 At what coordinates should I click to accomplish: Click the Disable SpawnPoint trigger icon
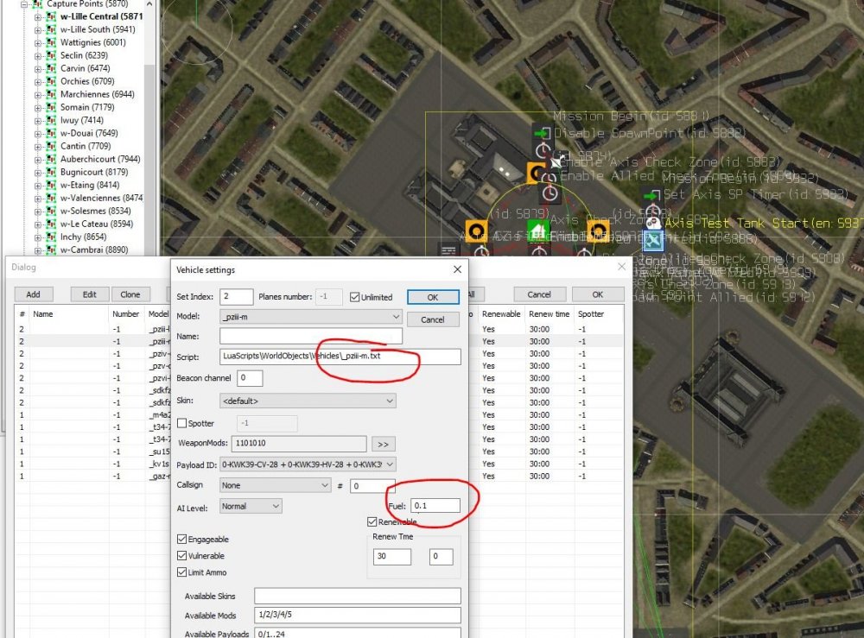coord(542,133)
